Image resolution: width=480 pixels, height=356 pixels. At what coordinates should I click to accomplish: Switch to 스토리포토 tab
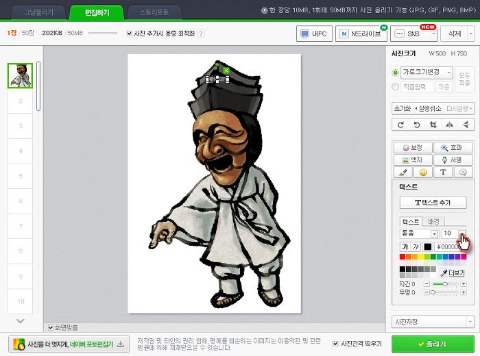click(x=154, y=12)
